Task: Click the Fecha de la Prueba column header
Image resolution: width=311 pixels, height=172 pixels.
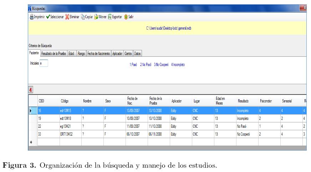Action: [x=156, y=101]
